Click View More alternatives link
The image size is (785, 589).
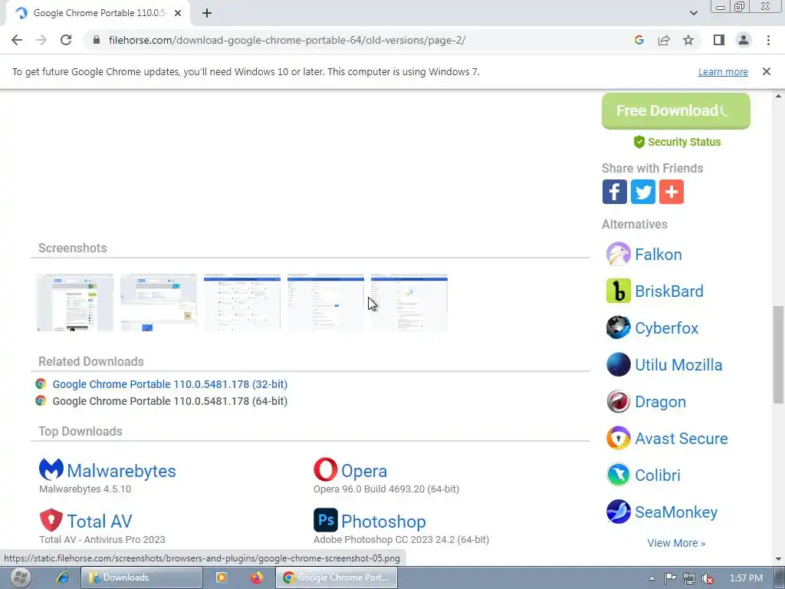click(x=676, y=543)
